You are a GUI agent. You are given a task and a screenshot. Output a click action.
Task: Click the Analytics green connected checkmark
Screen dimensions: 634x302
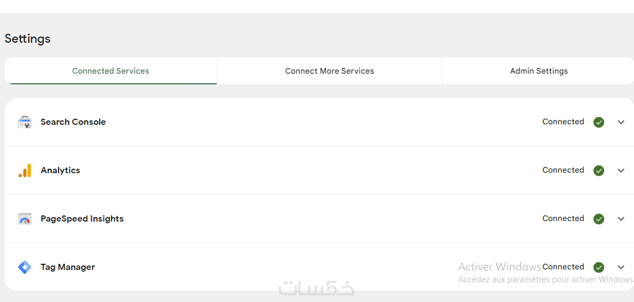click(599, 170)
